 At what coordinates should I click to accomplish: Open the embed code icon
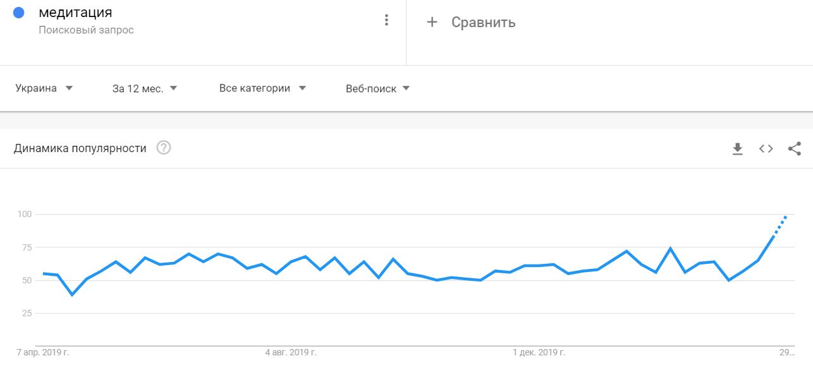point(766,149)
